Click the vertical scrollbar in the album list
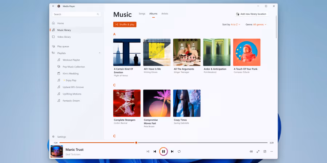Screen dimensions: 327x163 pos(276,27)
